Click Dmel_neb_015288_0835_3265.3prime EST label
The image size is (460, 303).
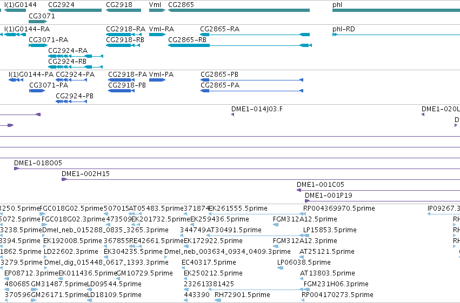pos(105,230)
